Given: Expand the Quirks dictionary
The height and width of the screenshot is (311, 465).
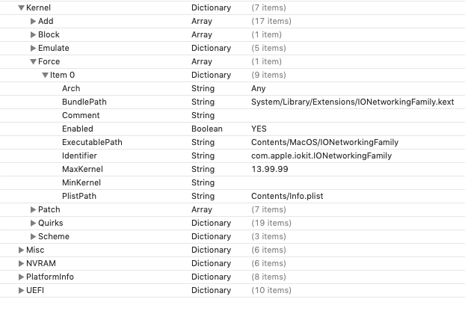Looking at the screenshot, I should [x=33, y=224].
